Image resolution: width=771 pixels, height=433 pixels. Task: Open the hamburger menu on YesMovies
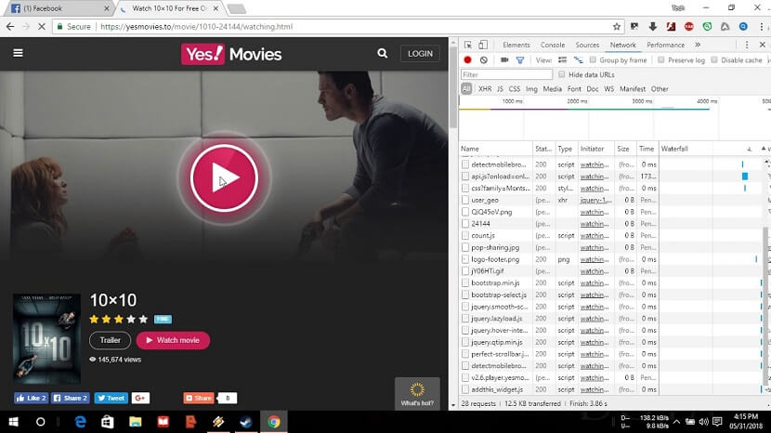(x=19, y=53)
